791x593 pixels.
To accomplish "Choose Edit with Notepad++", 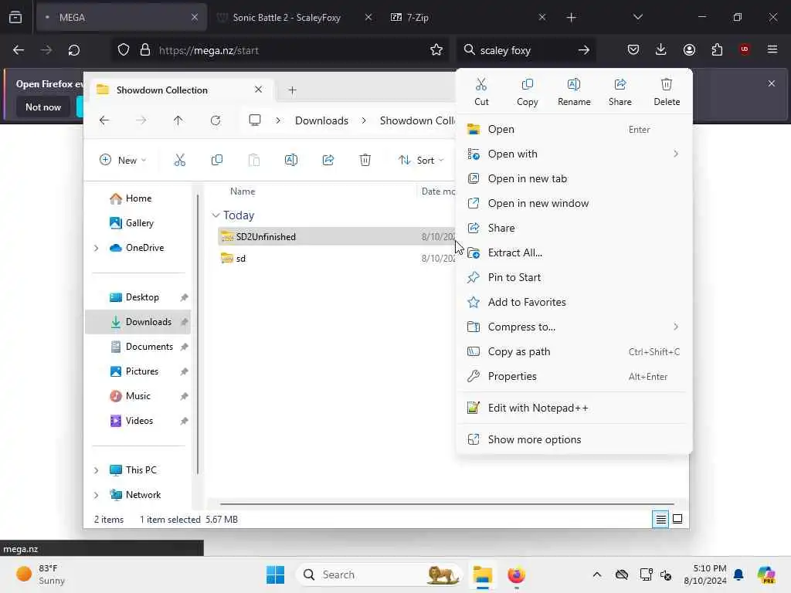I will coord(574,408).
